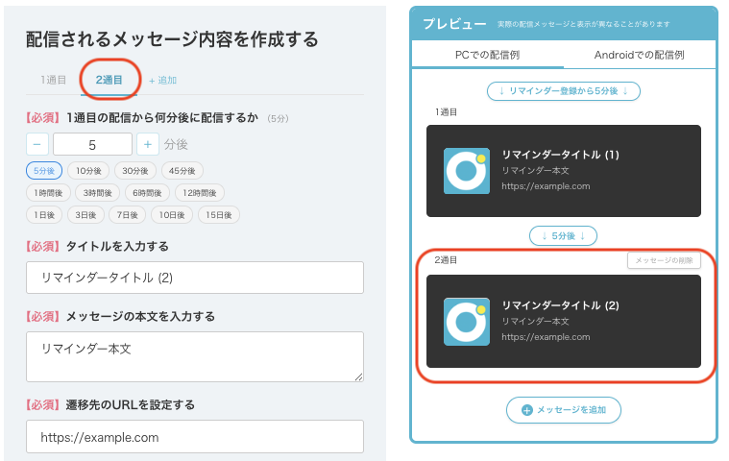The height and width of the screenshot is (461, 729).
Task: Click メッセージの削除 for the 2通目
Action: 664,260
